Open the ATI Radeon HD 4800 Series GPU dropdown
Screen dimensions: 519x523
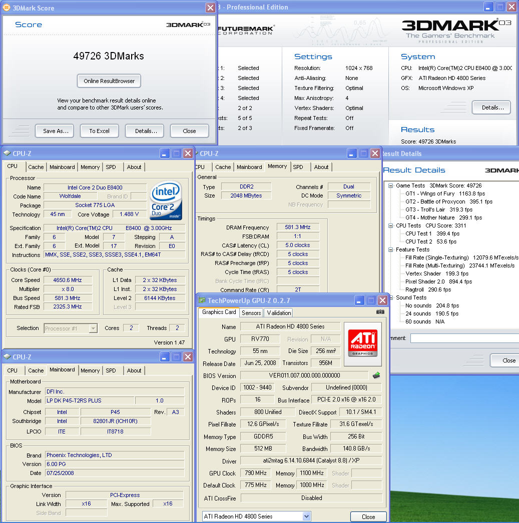(x=306, y=516)
